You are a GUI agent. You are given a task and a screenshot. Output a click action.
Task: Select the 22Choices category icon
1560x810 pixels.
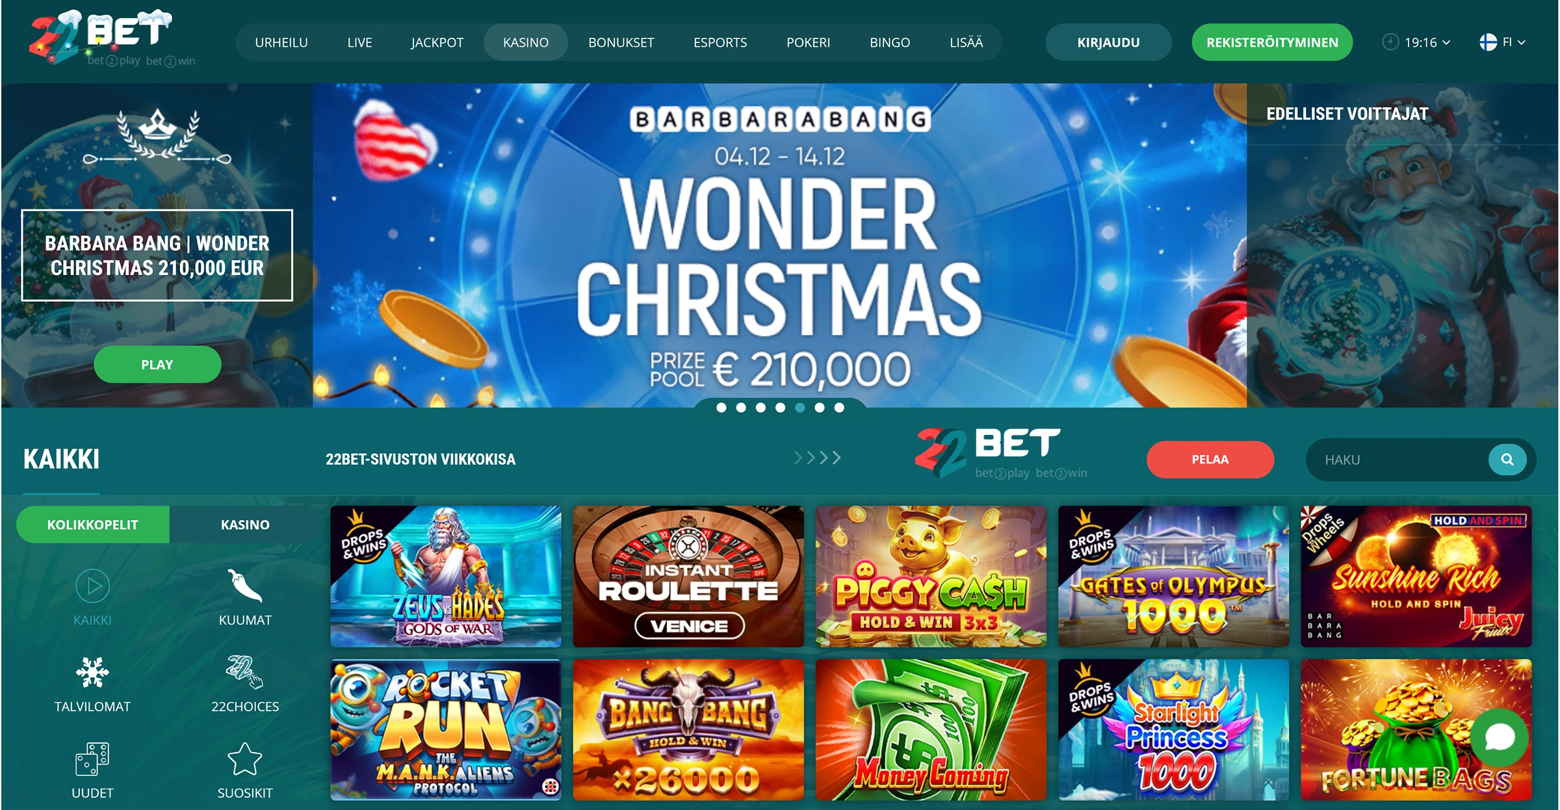[x=245, y=672]
